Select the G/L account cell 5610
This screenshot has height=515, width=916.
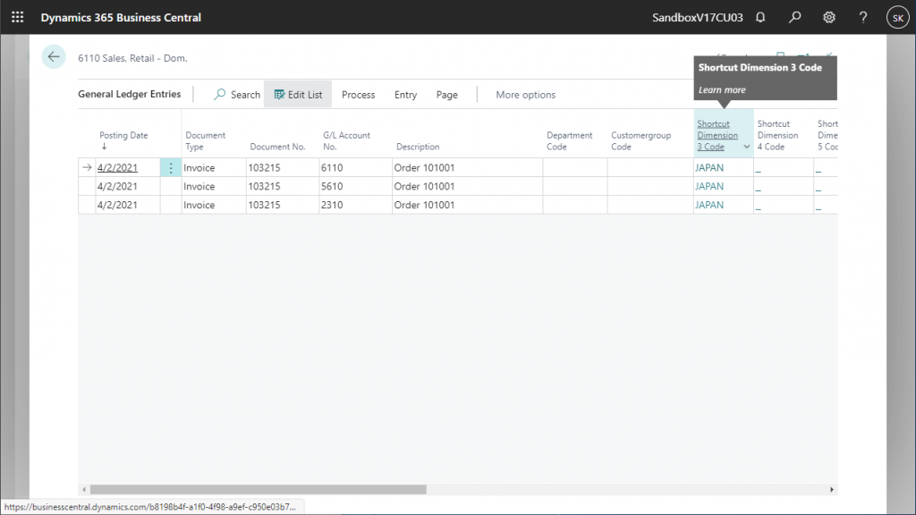(x=355, y=186)
